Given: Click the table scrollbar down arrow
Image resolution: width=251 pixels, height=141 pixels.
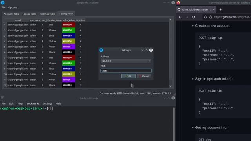Looking at the screenshot, I should [x=171, y=86].
